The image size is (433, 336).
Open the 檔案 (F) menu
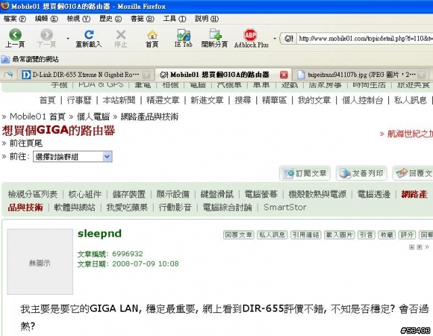(x=15, y=19)
